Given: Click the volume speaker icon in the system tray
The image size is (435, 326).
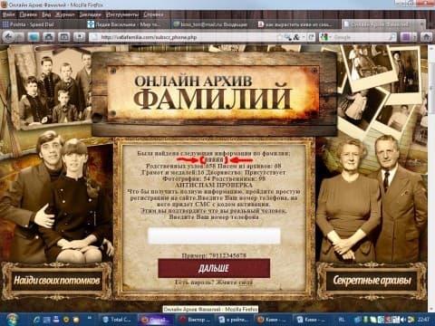Looking at the screenshot, I should [x=403, y=320].
